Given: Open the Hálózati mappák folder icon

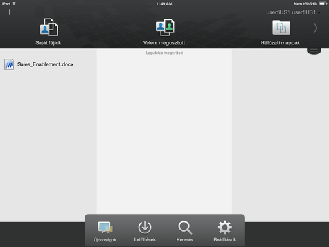Looking at the screenshot, I should coord(281,28).
